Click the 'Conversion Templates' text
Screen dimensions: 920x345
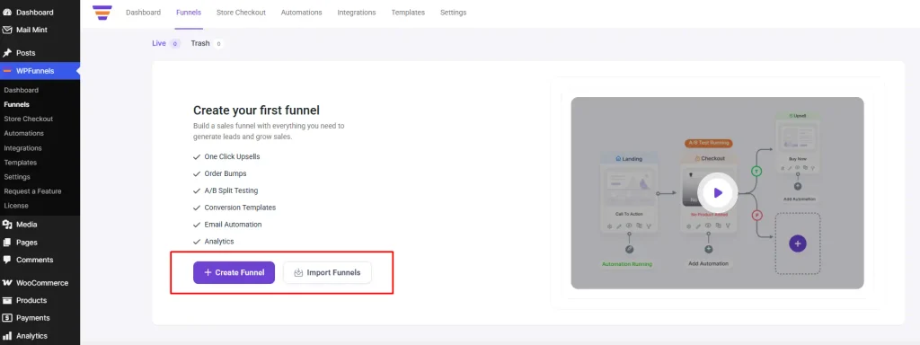click(240, 208)
